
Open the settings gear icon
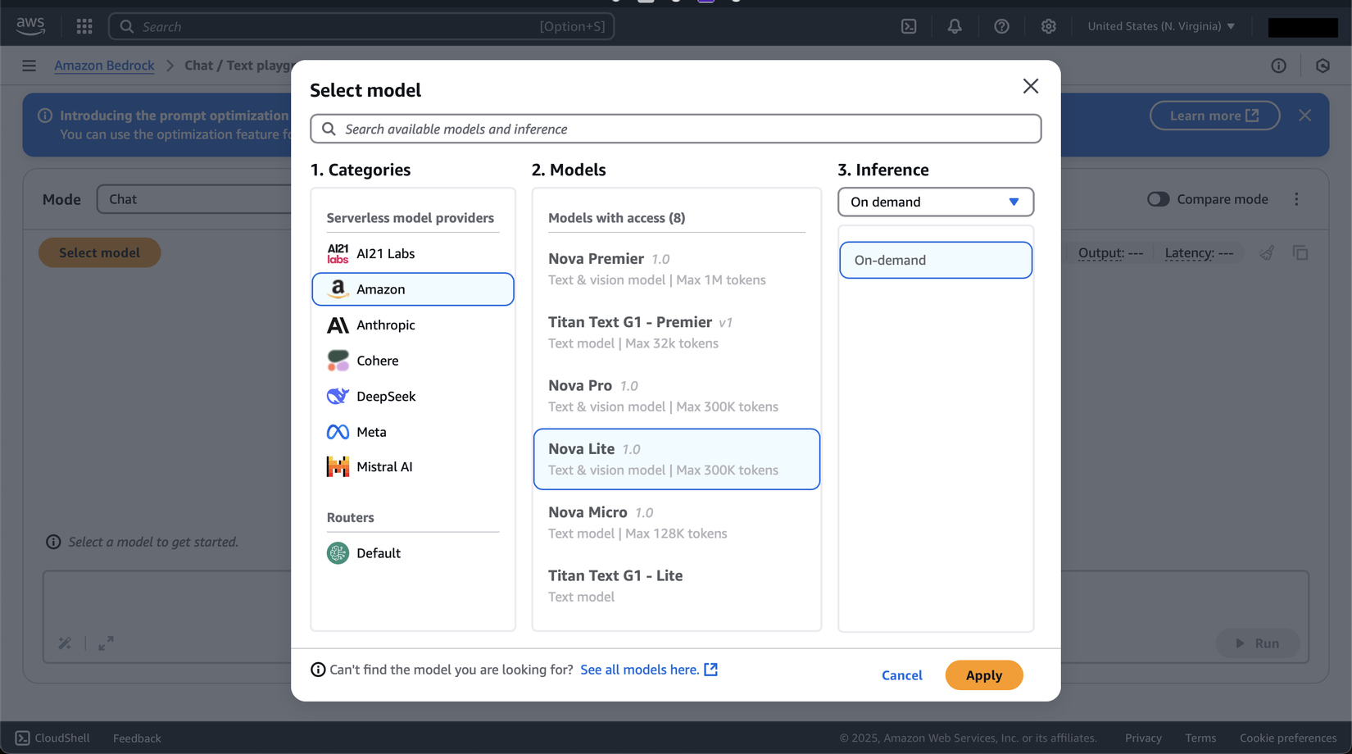pyautogui.click(x=1048, y=26)
